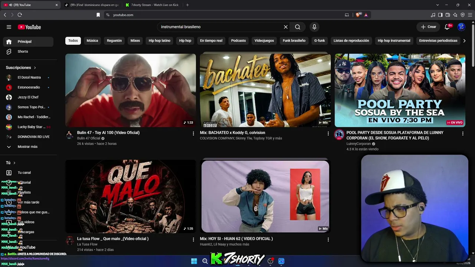Open LuinnyCorporan channel avatar

click(339, 135)
